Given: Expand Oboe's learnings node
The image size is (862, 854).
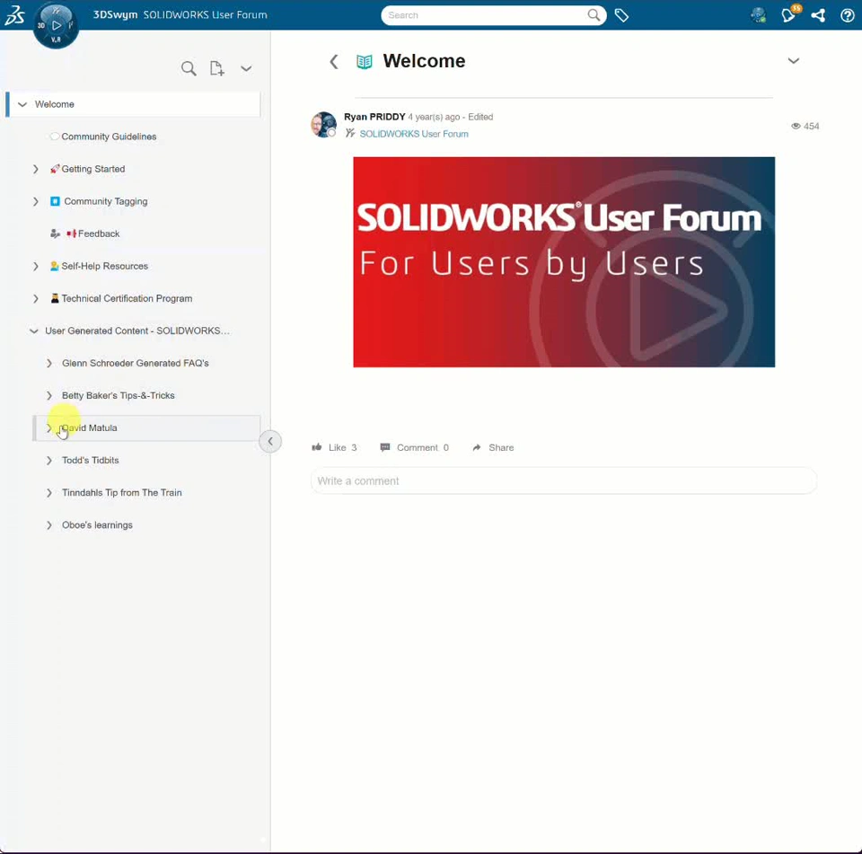Looking at the screenshot, I should point(48,525).
